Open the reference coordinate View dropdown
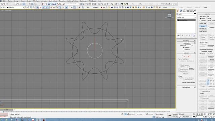The width and height of the screenshot is (215, 121). pos(38,4)
